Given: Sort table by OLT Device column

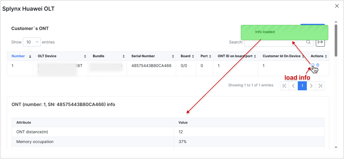Looking at the screenshot, I should (61, 56).
